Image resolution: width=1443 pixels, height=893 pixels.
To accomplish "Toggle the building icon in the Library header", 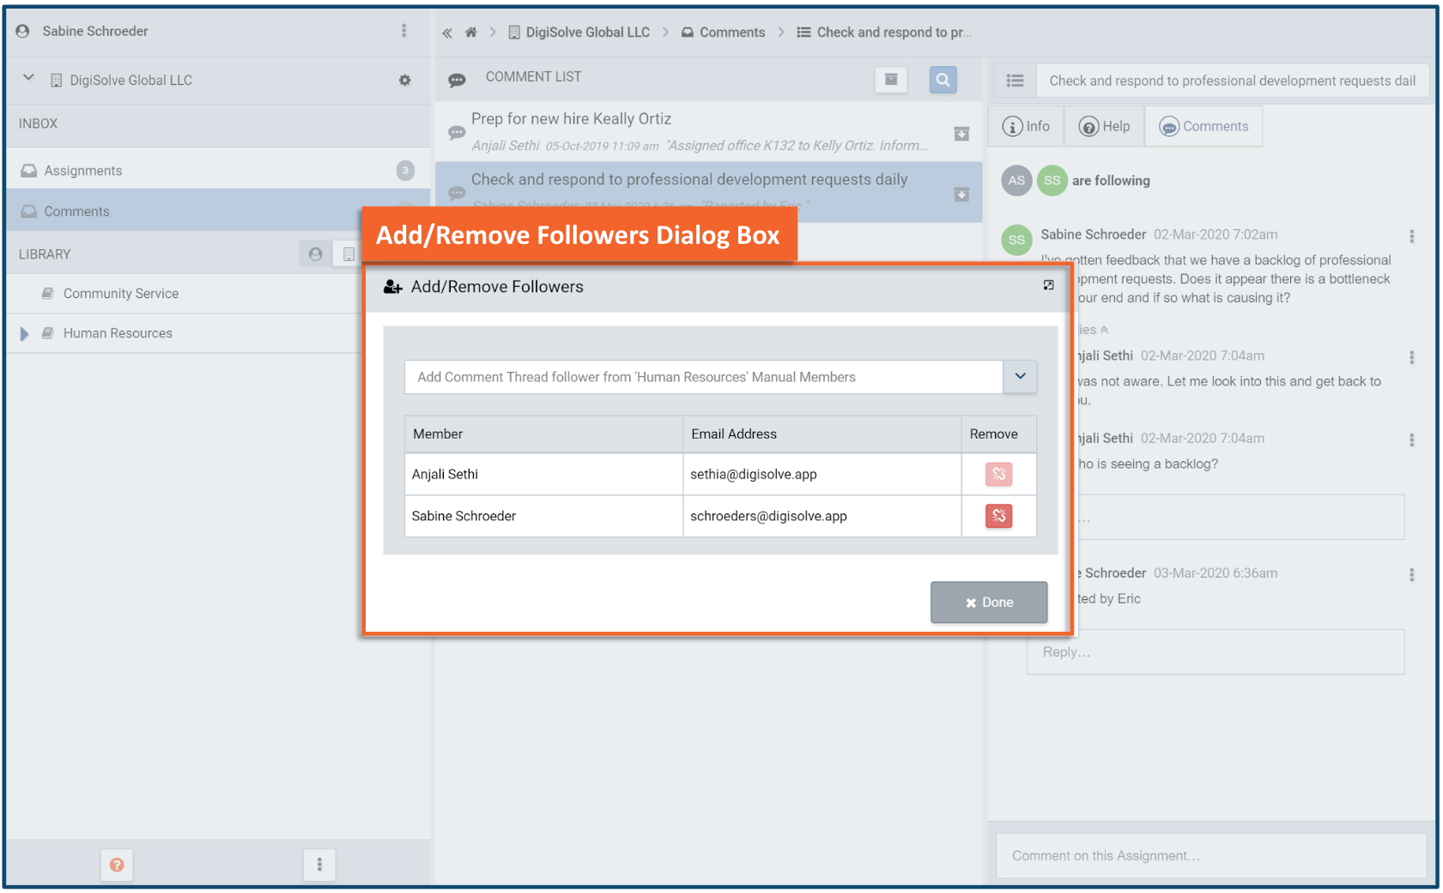I will pos(348,254).
